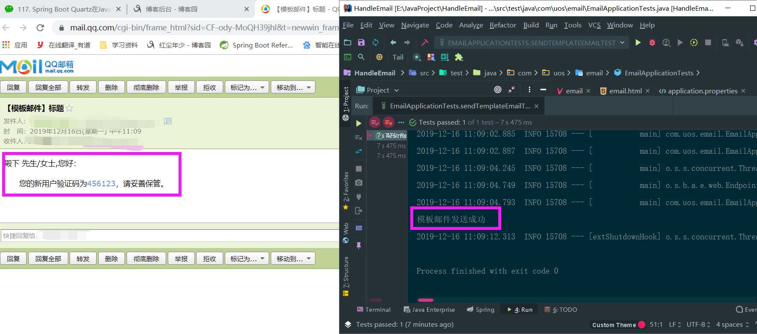Open terminal icon in second toolbar row
Screen dimensions: 757x334
point(348,57)
